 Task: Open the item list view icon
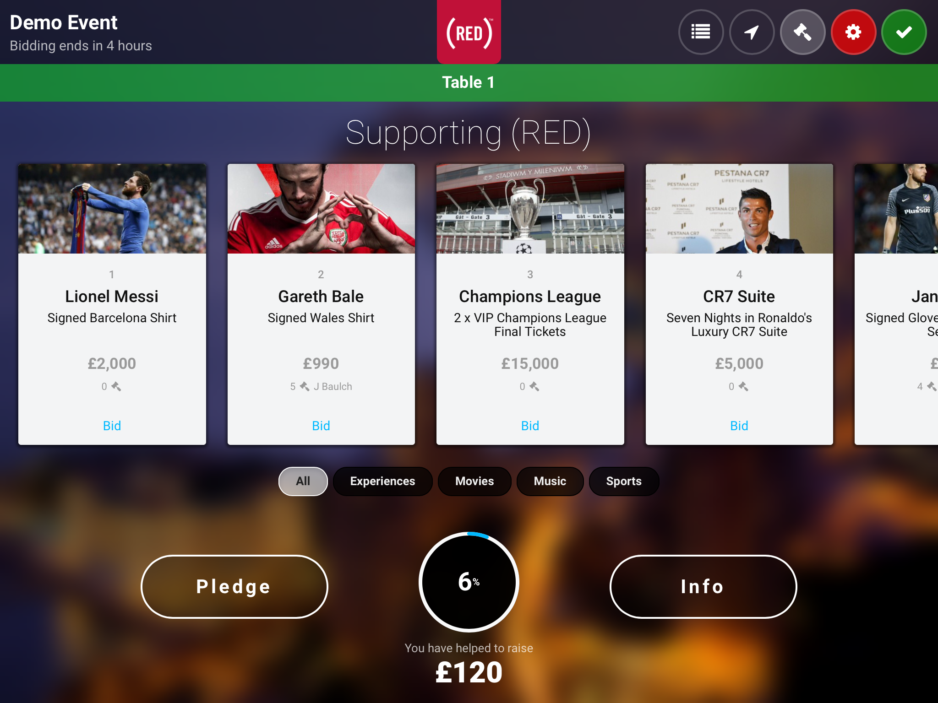click(701, 32)
